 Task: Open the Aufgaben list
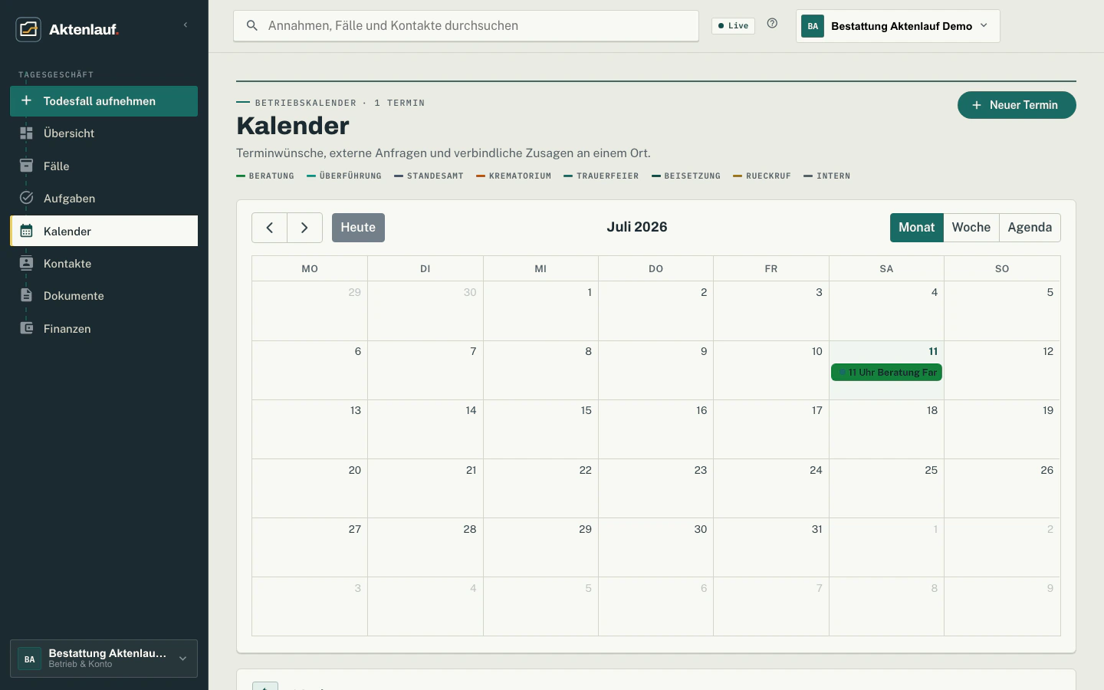coord(103,198)
